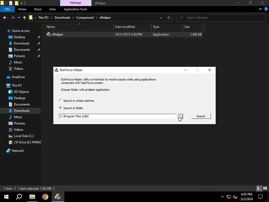269x202 pixels.
Task: Open the Application Tools tab
Action: coord(75,9)
